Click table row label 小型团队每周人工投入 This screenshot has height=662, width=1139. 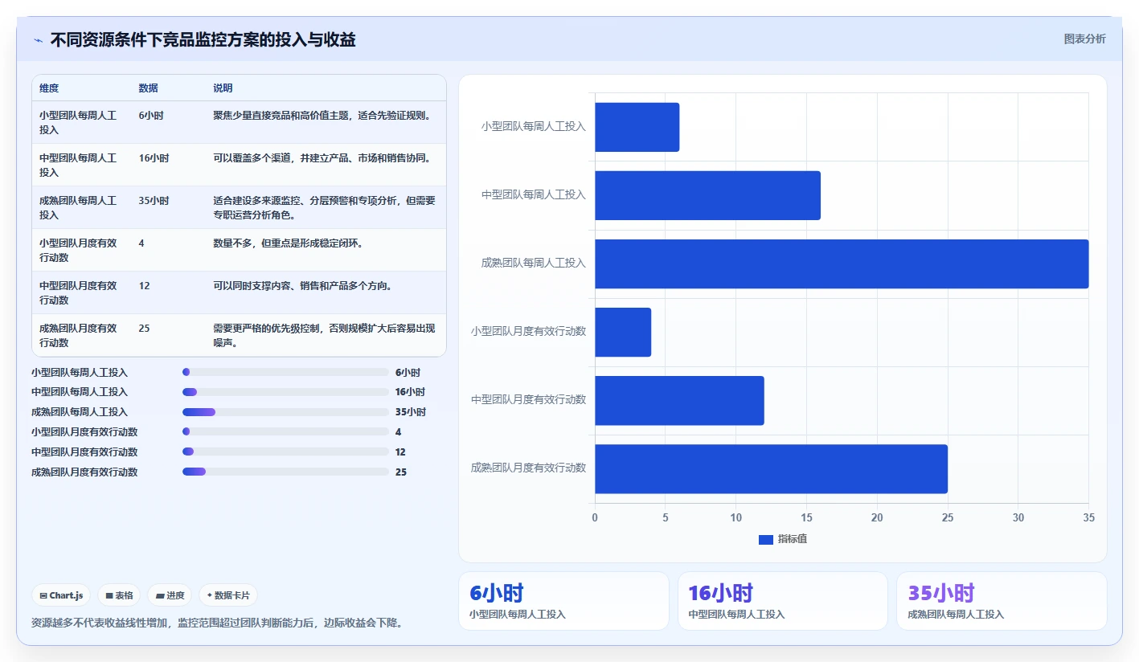click(x=78, y=123)
